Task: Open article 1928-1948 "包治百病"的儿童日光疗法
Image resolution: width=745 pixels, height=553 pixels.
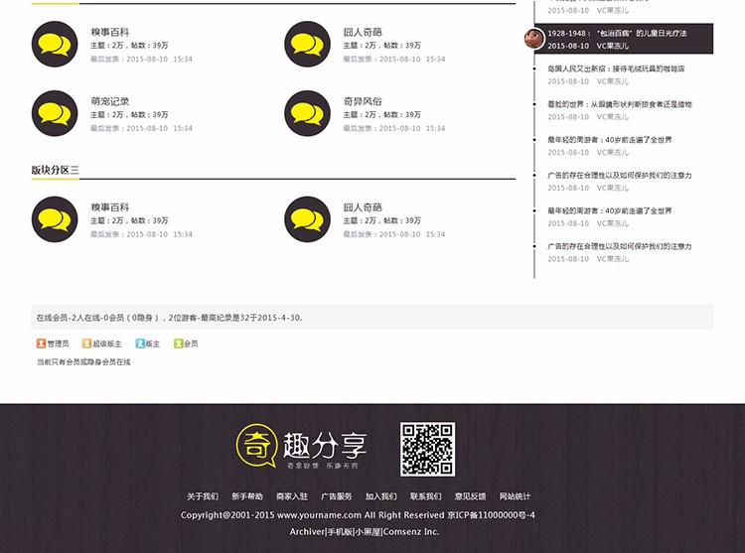Action: 617,33
